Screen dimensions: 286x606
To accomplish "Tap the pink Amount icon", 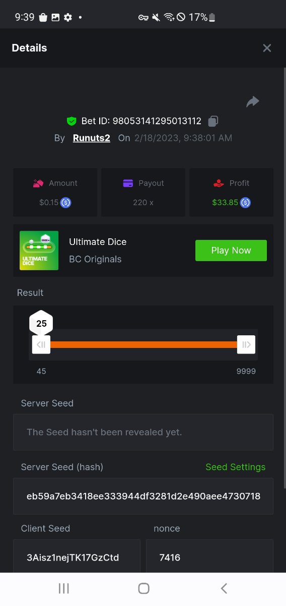I will pos(38,183).
